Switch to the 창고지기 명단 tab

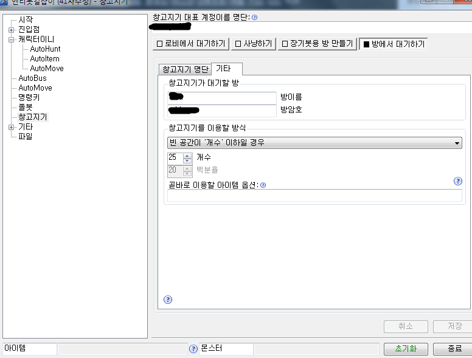(x=184, y=69)
